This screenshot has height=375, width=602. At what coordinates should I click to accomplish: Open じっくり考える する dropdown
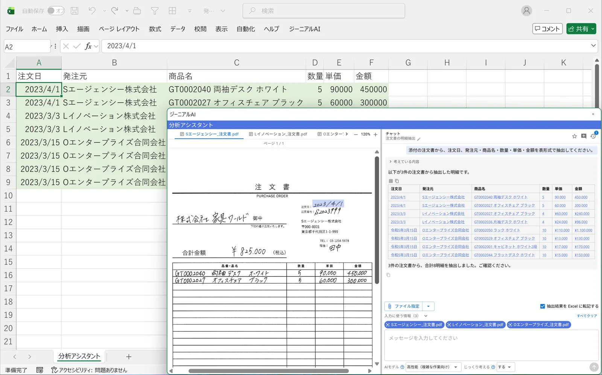tap(505, 367)
